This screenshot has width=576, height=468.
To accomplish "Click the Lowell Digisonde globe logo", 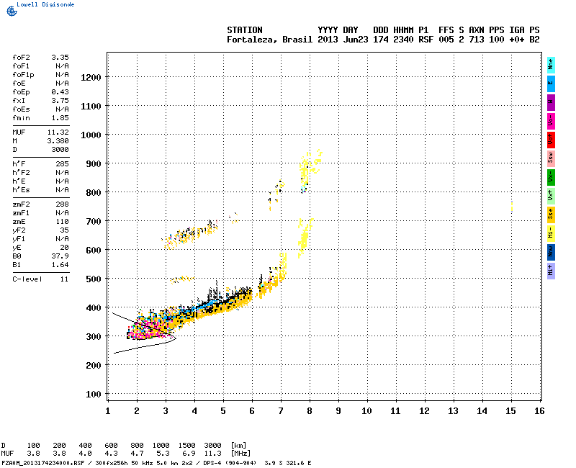I will [12, 11].
